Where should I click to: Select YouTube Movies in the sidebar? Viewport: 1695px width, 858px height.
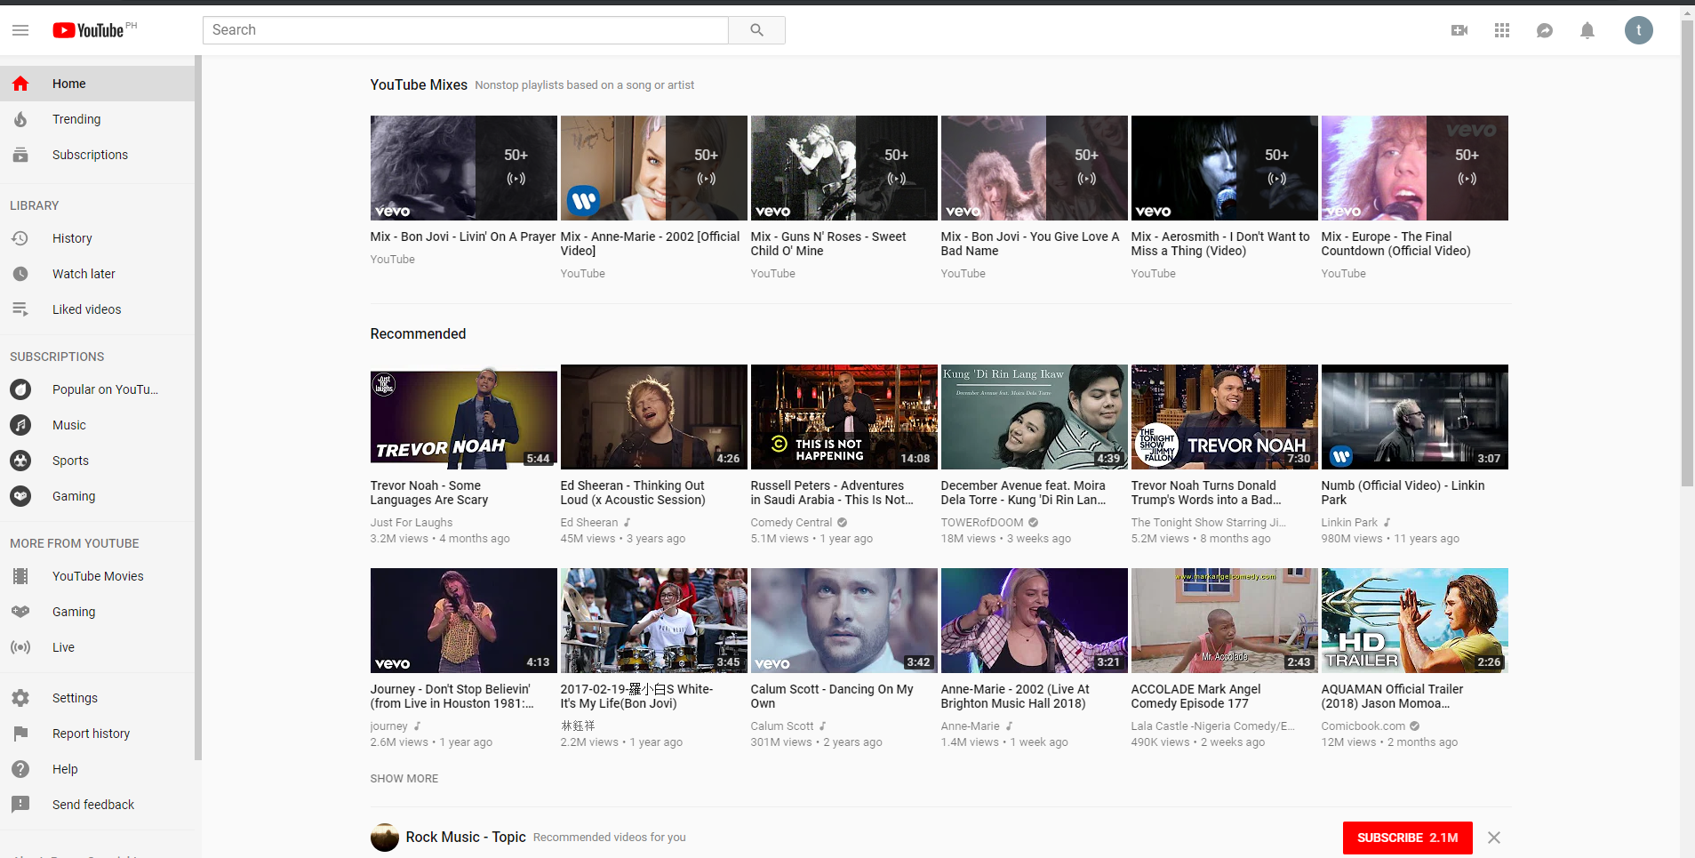click(x=97, y=576)
